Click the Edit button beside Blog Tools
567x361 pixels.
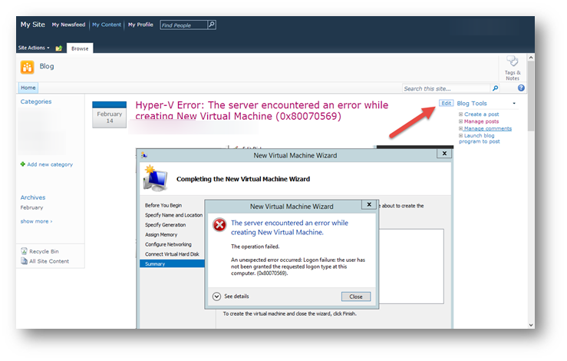pos(446,103)
